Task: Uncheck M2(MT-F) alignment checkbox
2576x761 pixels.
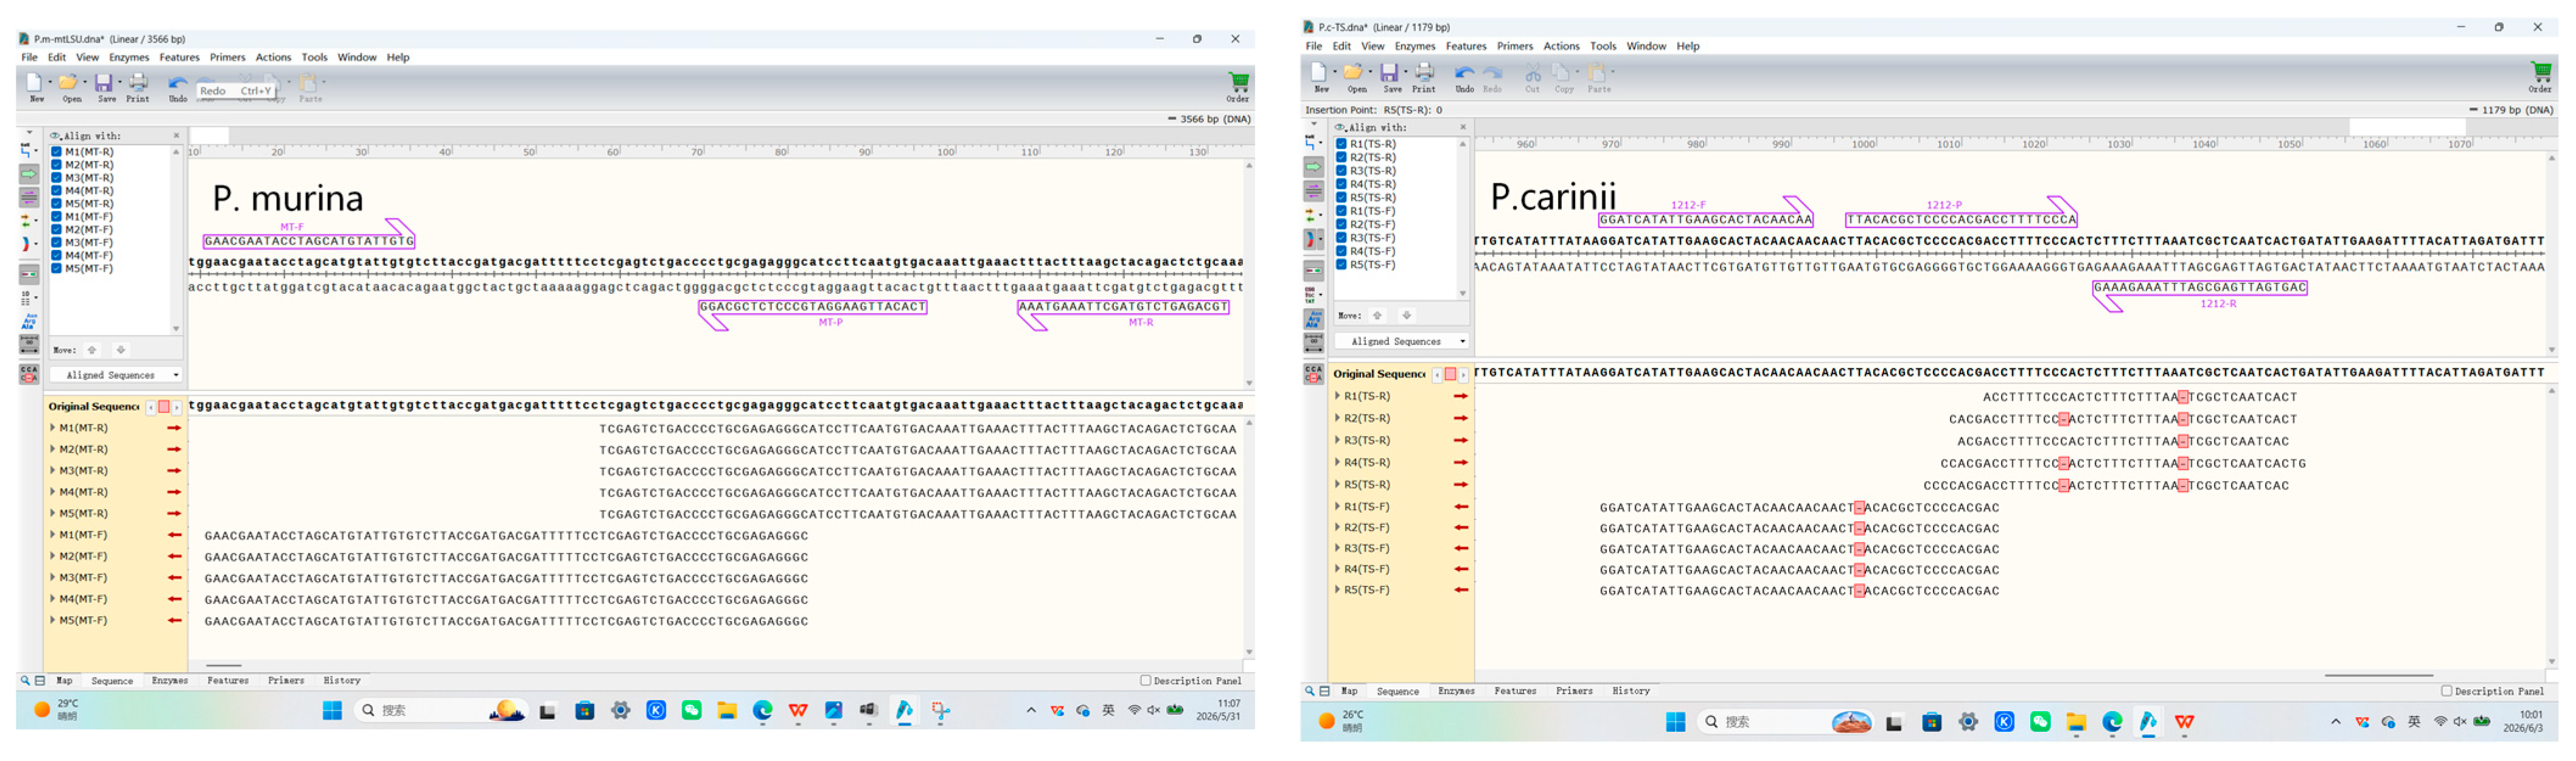Action: 57,230
